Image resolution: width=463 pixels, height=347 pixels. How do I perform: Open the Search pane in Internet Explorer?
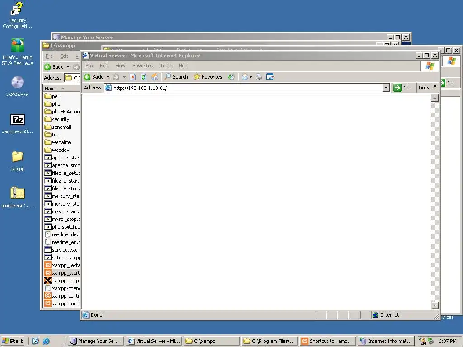[x=176, y=77]
